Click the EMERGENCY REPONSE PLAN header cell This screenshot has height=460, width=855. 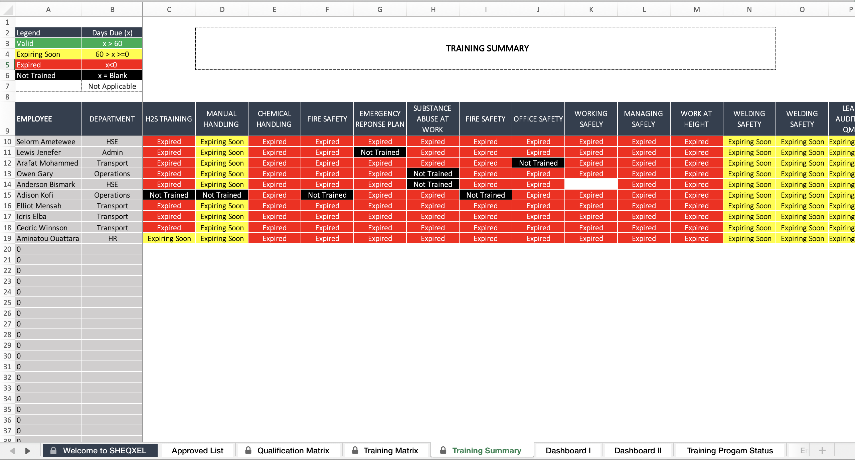point(380,119)
